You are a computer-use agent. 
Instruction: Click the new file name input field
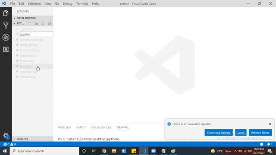point(36,34)
